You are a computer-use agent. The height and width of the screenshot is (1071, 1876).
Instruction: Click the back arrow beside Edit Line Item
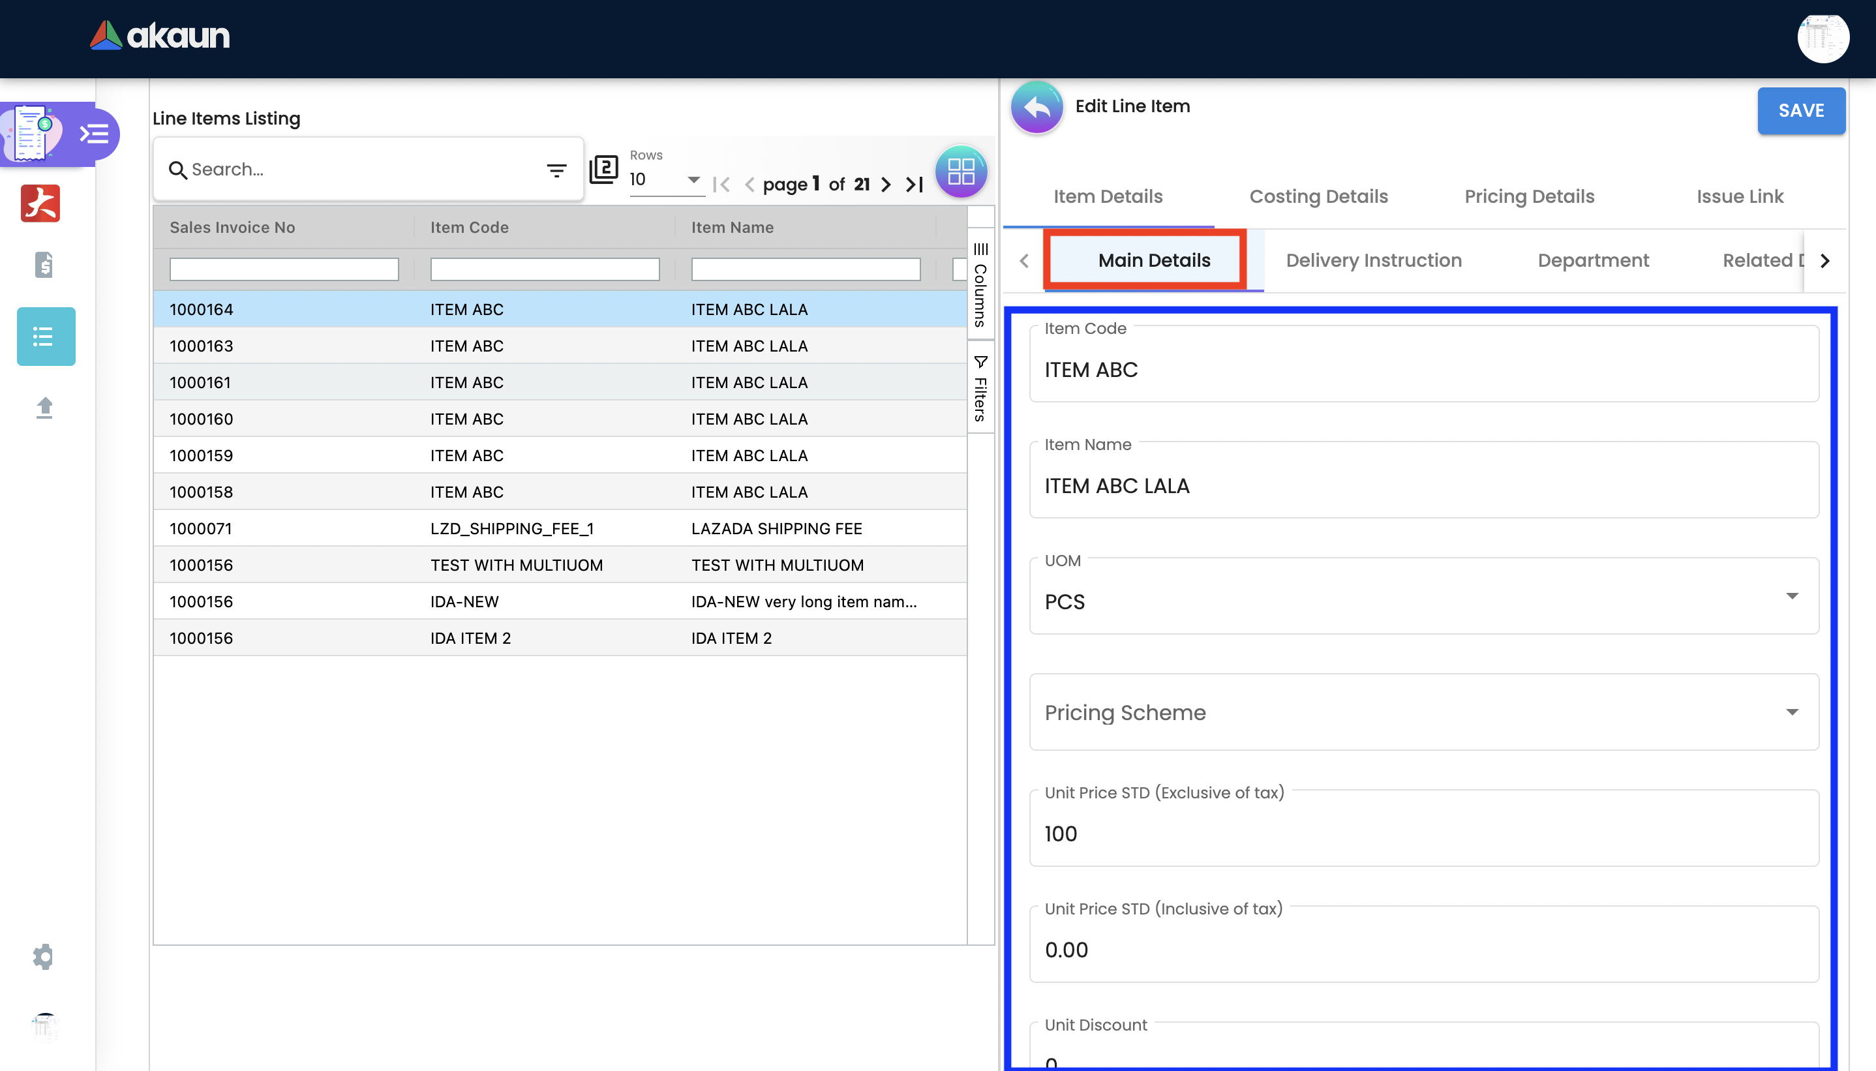(1036, 108)
